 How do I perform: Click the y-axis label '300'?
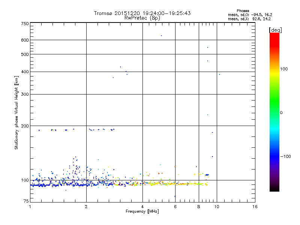tap(25, 94)
